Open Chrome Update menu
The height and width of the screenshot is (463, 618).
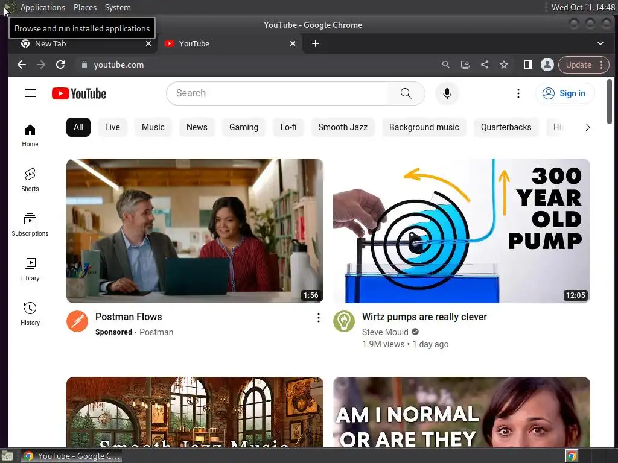pos(584,65)
